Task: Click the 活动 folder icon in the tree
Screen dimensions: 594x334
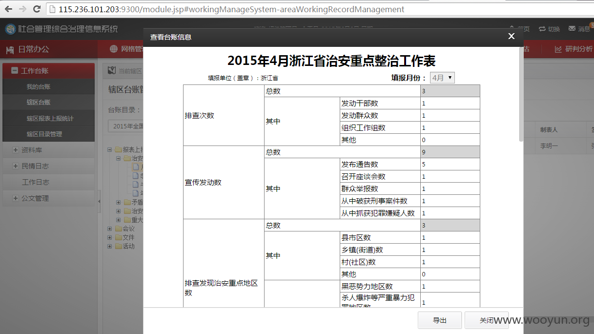Action: click(x=118, y=246)
